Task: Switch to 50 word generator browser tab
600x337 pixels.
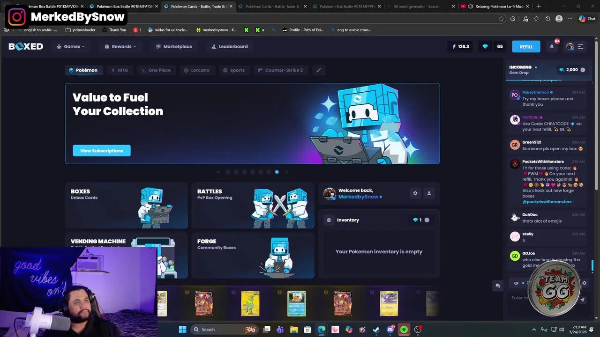Action: [x=420, y=7]
